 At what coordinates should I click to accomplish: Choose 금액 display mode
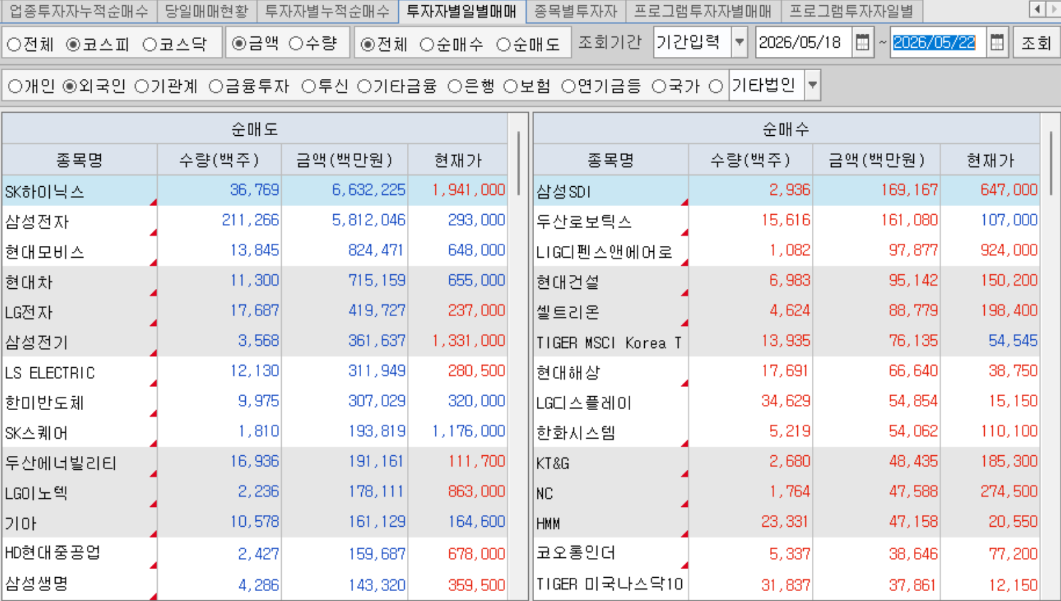click(x=239, y=44)
